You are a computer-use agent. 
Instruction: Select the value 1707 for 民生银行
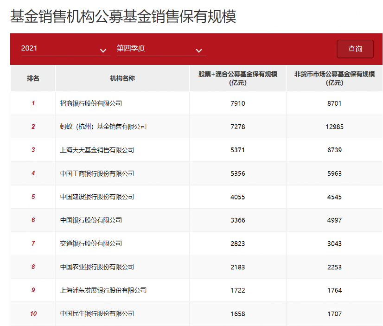334,313
